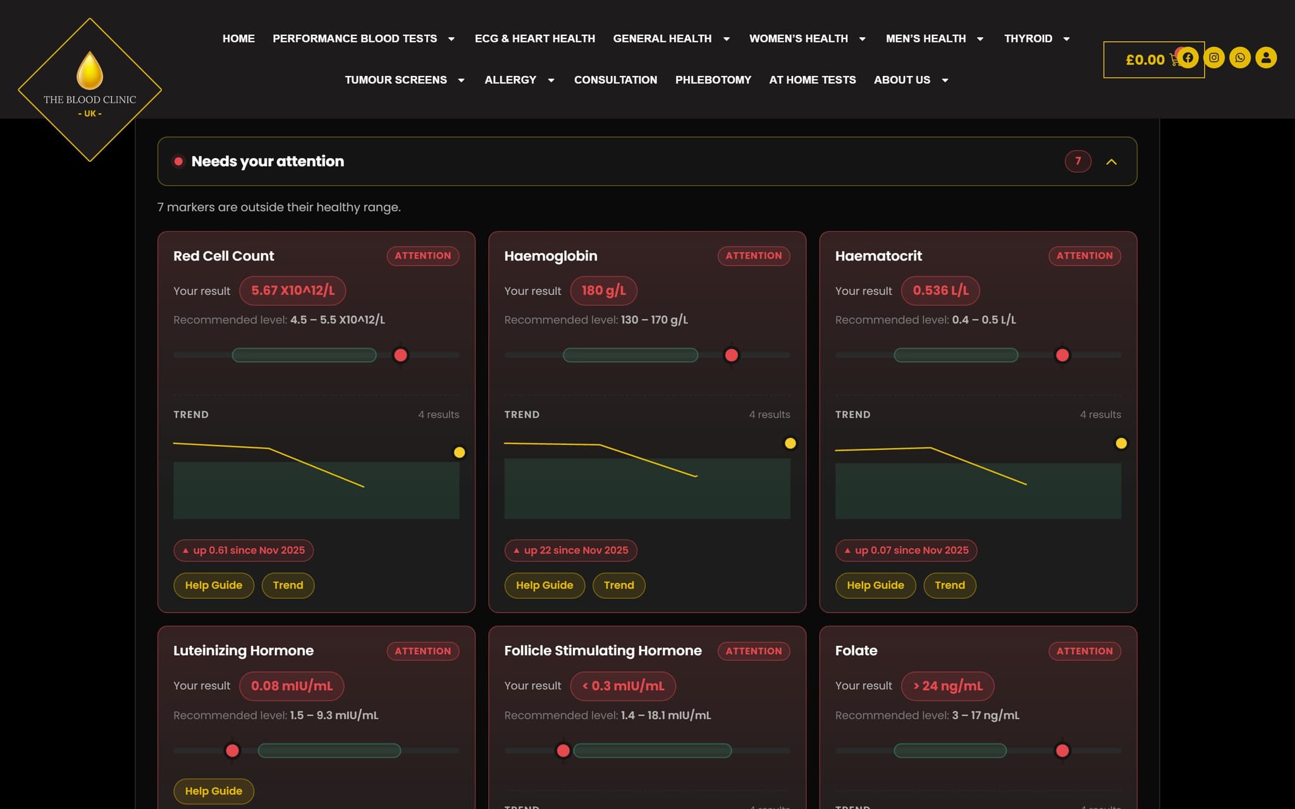Click the Haematocrit ATTENTION badge

(1085, 256)
